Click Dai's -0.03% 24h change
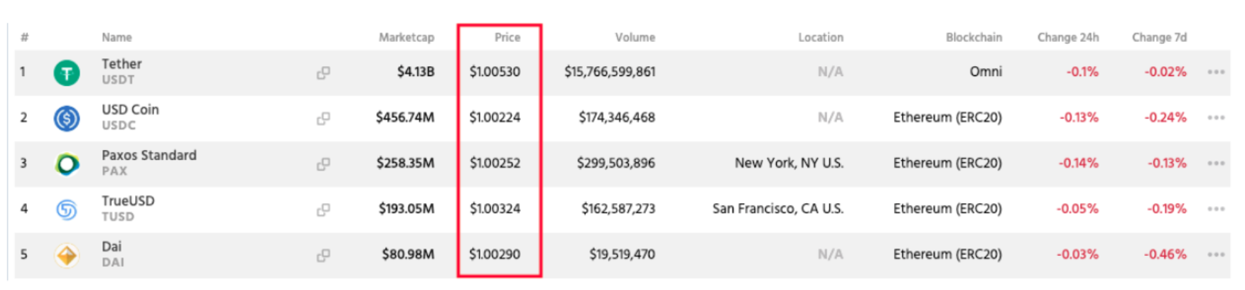The height and width of the screenshot is (290, 1245). [x=1077, y=254]
